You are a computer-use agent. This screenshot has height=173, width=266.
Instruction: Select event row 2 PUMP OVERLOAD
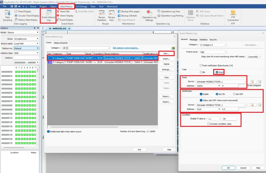tap(103, 62)
